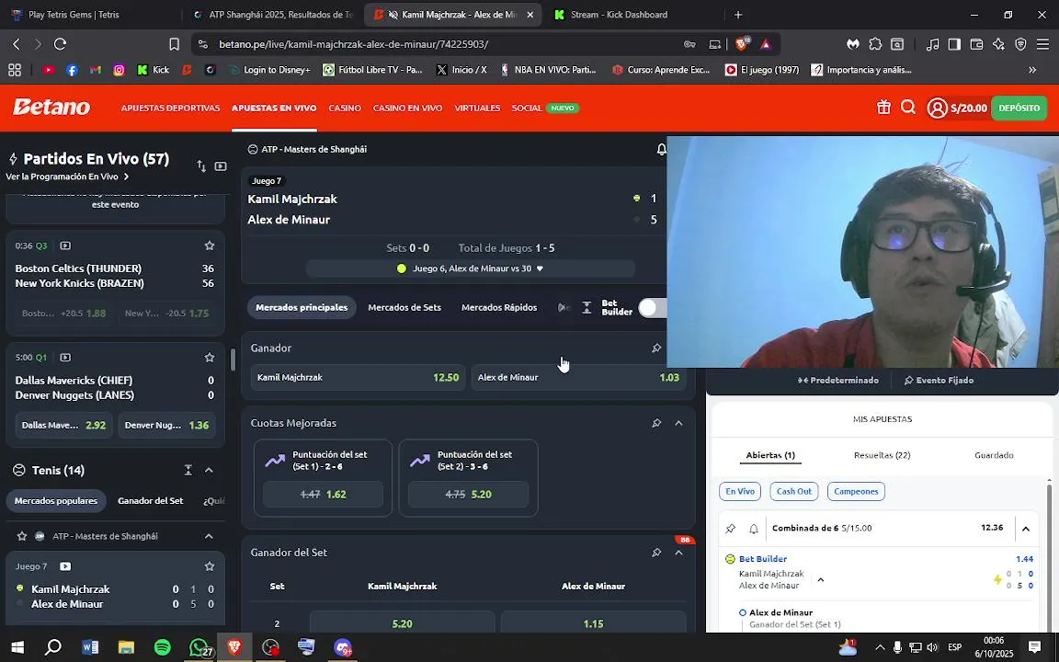Open the Virtuales menu item
The width and height of the screenshot is (1059, 662).
(477, 108)
